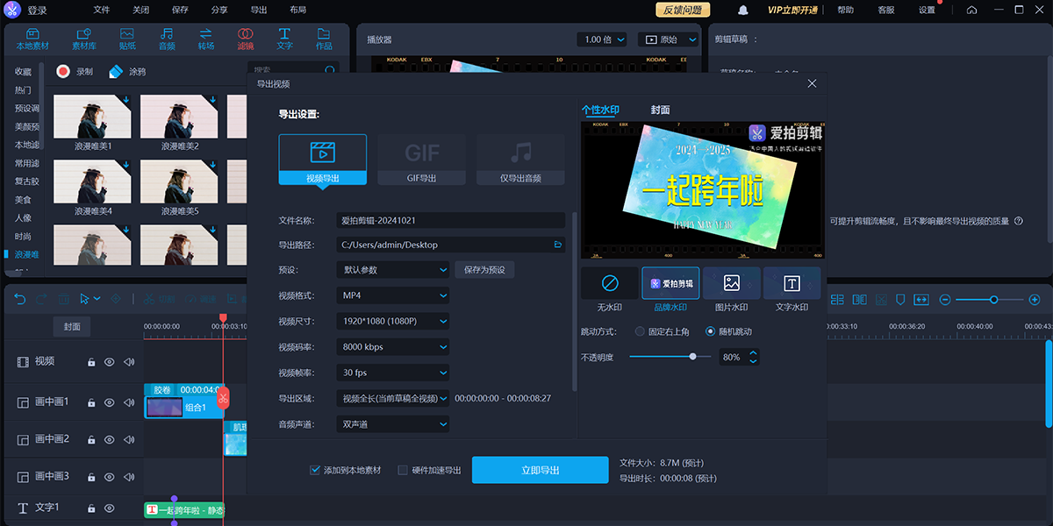This screenshot has width=1053, height=526.
Task: Open the 视频尺寸 1920*1080 dropdown
Action: pos(392,322)
